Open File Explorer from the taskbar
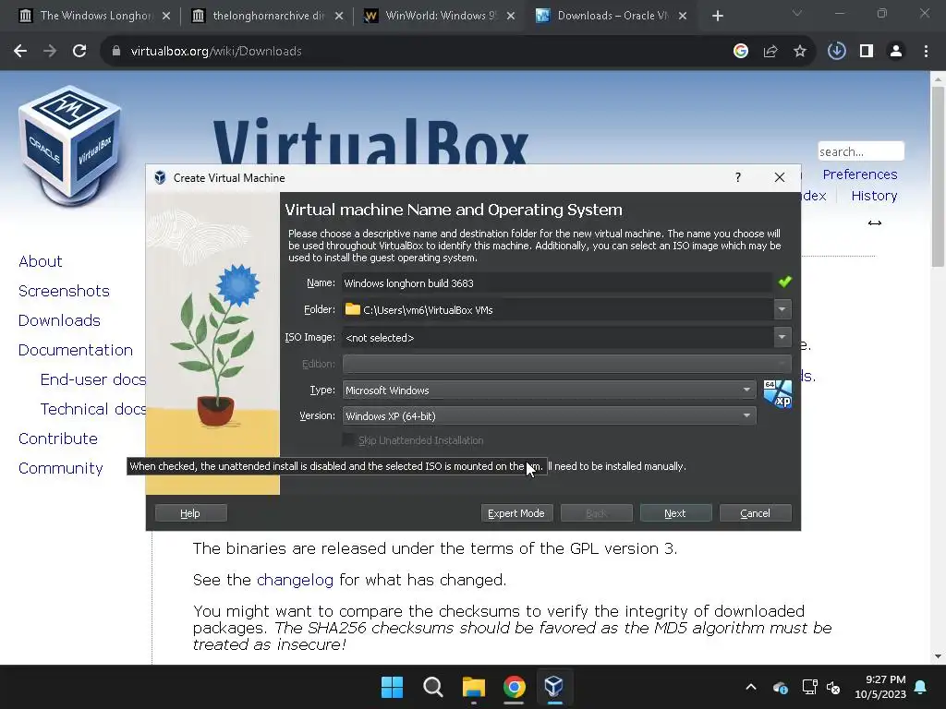This screenshot has width=946, height=709. [x=474, y=687]
